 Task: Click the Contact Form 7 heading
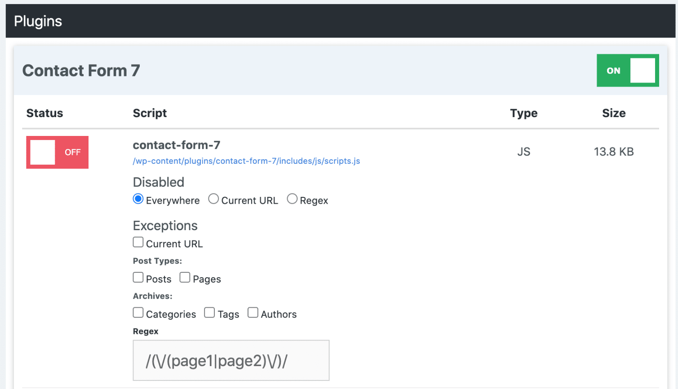(x=81, y=70)
